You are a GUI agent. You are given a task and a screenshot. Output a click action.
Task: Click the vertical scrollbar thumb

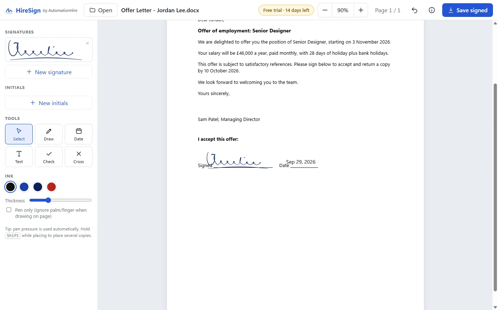click(495, 187)
